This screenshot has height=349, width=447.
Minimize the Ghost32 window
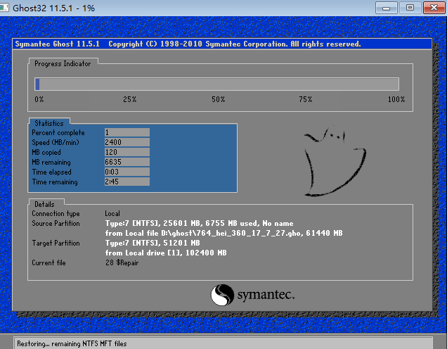pyautogui.click(x=385, y=8)
